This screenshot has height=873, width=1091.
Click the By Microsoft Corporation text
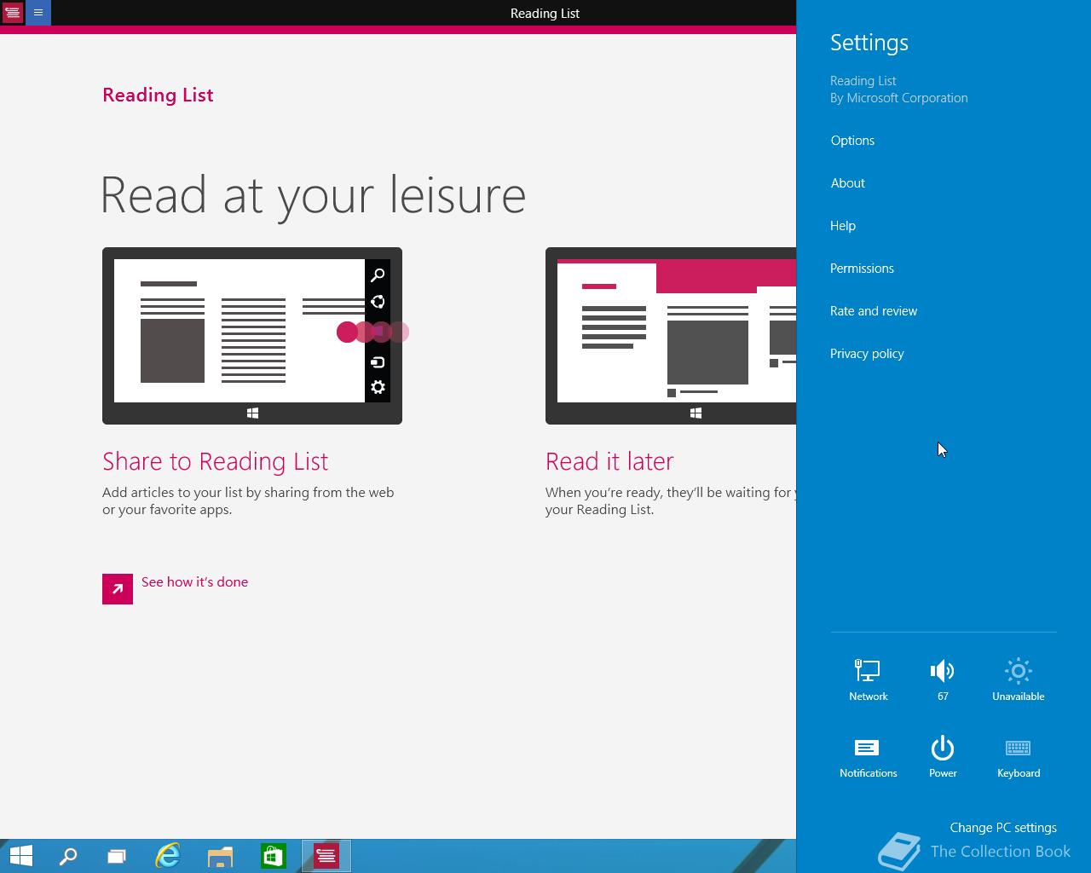point(899,98)
